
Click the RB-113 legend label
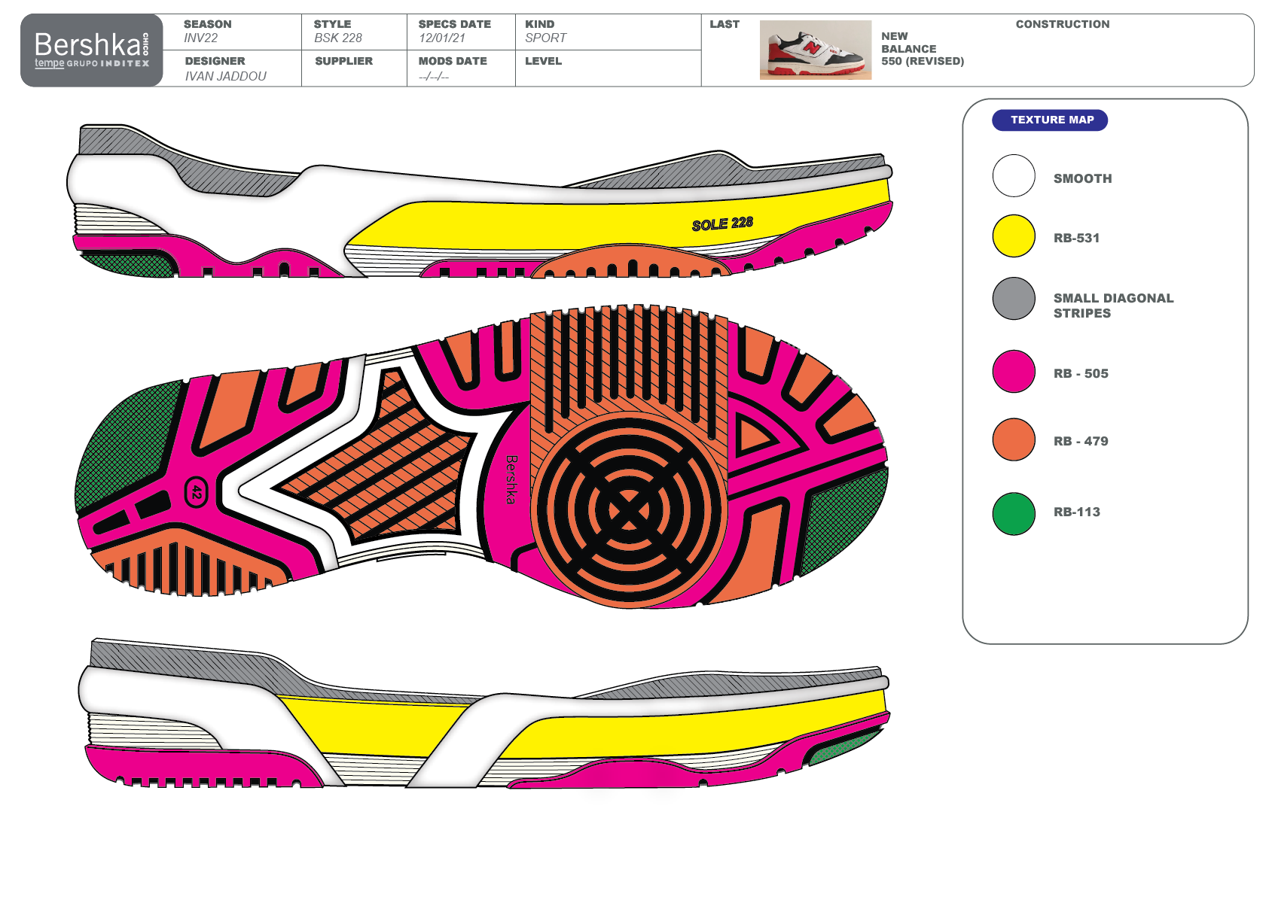click(1076, 512)
